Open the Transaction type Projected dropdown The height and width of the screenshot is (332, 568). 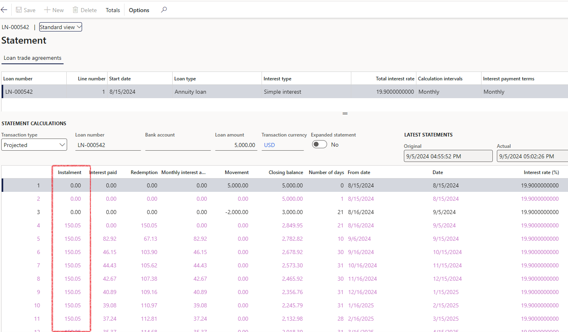tap(34, 145)
